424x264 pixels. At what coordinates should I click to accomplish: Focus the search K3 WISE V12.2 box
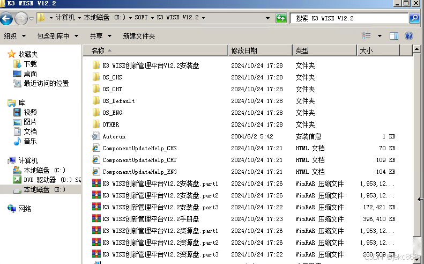pos(349,18)
